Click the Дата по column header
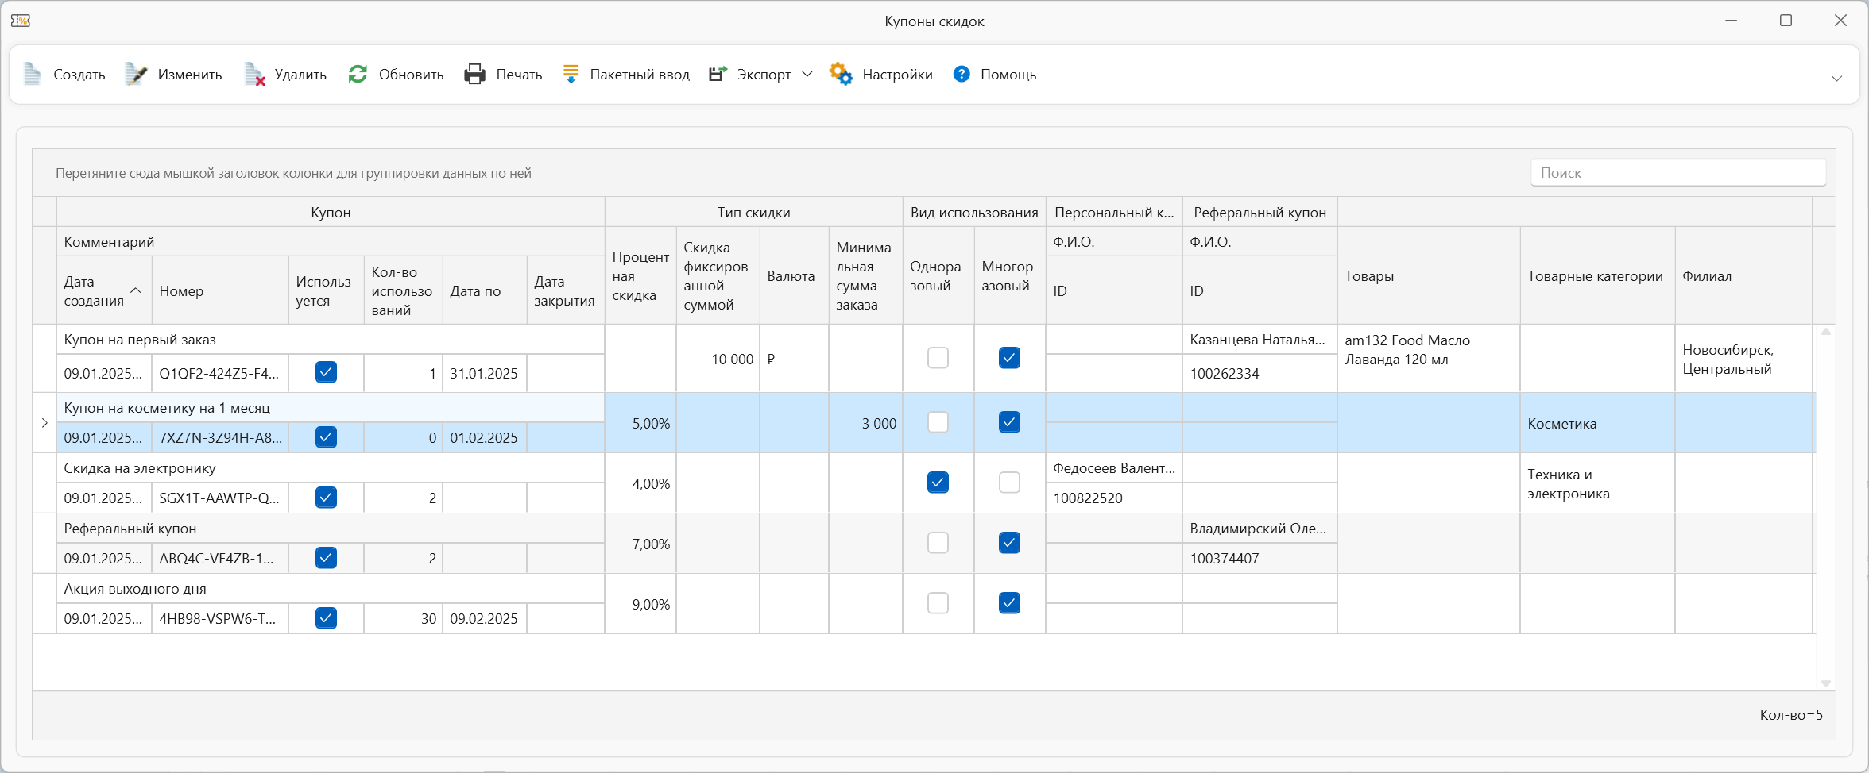Viewport: 1869px width, 773px height. click(x=485, y=290)
